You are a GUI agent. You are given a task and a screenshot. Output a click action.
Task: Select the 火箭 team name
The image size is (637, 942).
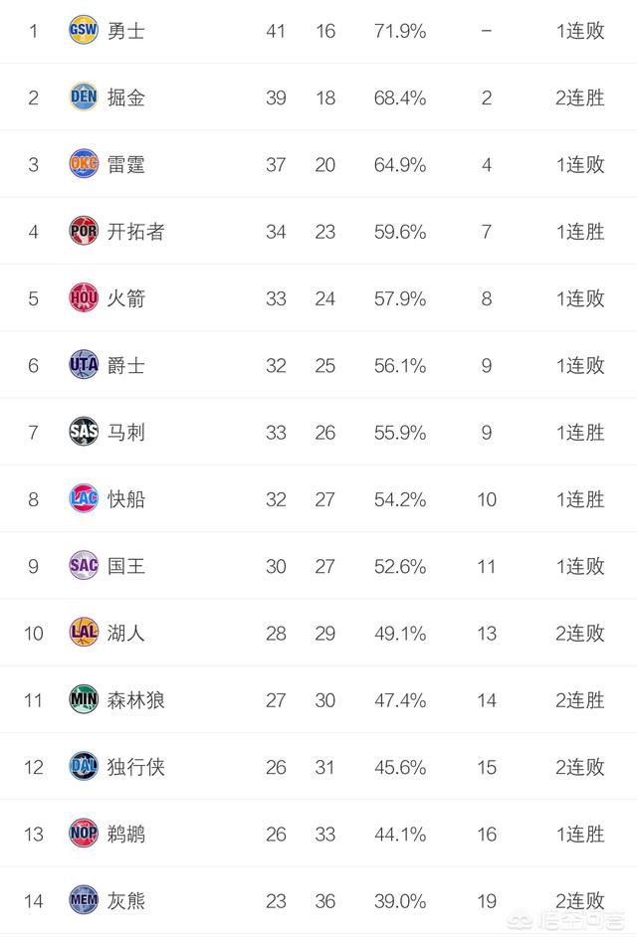[126, 298]
